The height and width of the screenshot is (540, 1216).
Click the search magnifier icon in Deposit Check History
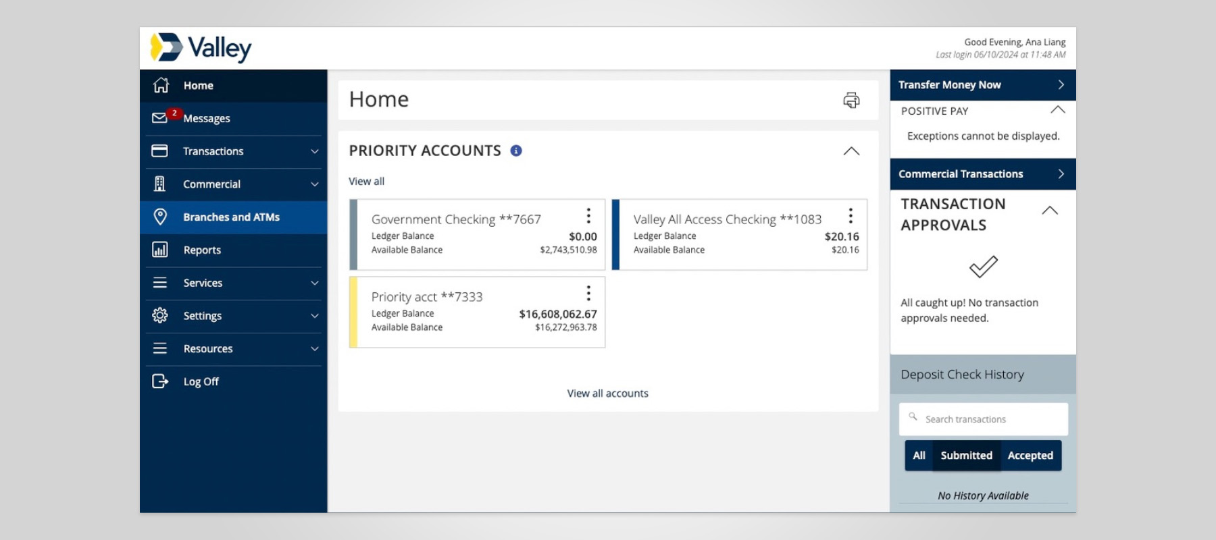coord(913,416)
